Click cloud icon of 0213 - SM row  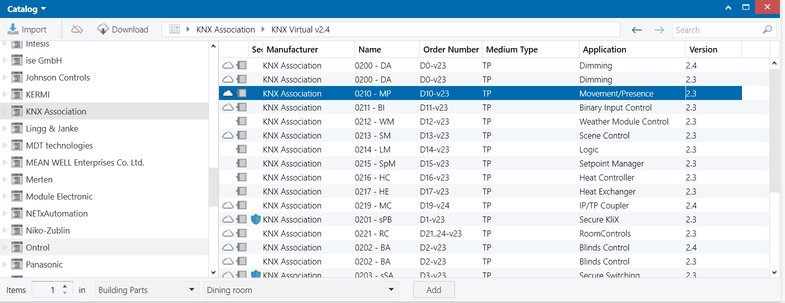(228, 135)
